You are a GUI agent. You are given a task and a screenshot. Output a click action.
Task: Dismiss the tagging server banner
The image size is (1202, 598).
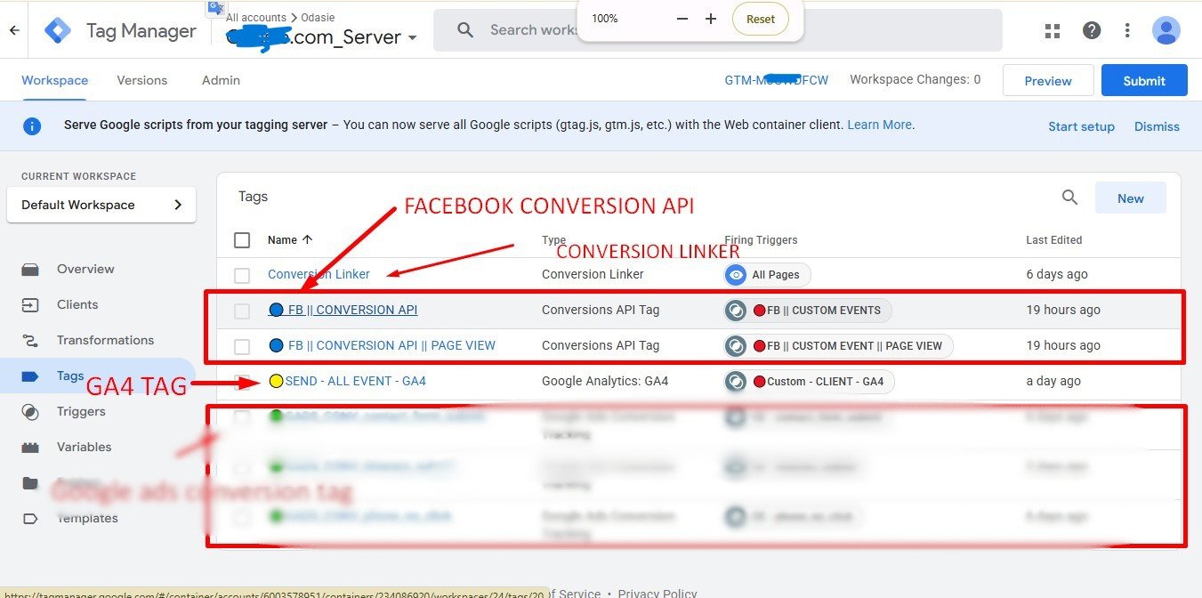click(x=1157, y=126)
